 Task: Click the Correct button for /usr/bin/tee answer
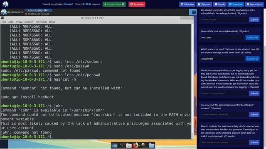252,59
